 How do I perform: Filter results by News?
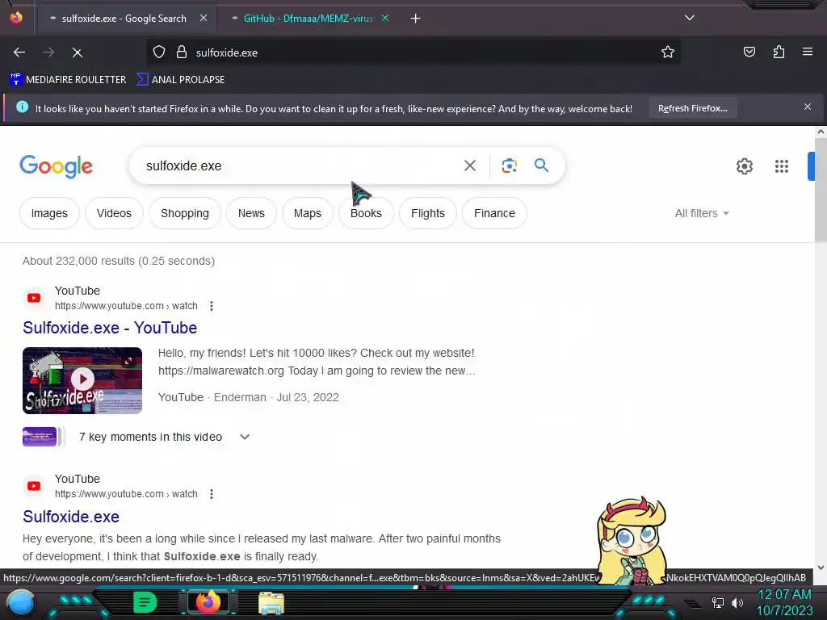[251, 213]
